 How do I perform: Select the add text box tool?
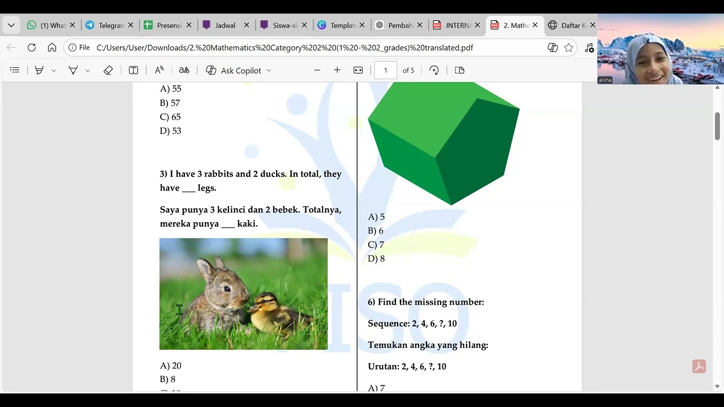133,70
